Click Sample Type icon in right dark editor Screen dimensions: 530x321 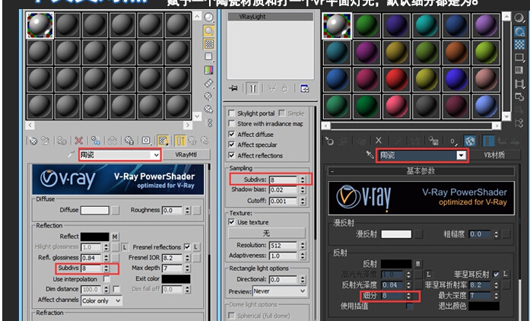pyautogui.click(x=519, y=18)
